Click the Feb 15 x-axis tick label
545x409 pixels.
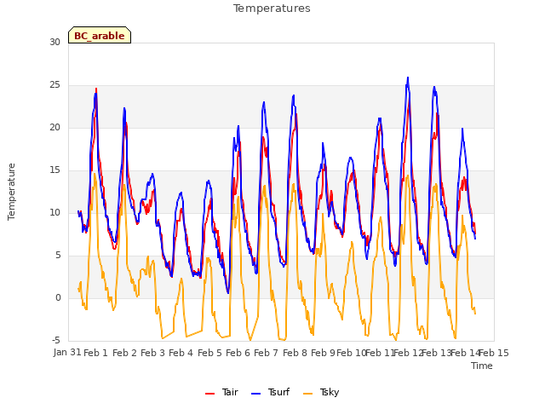click(494, 353)
